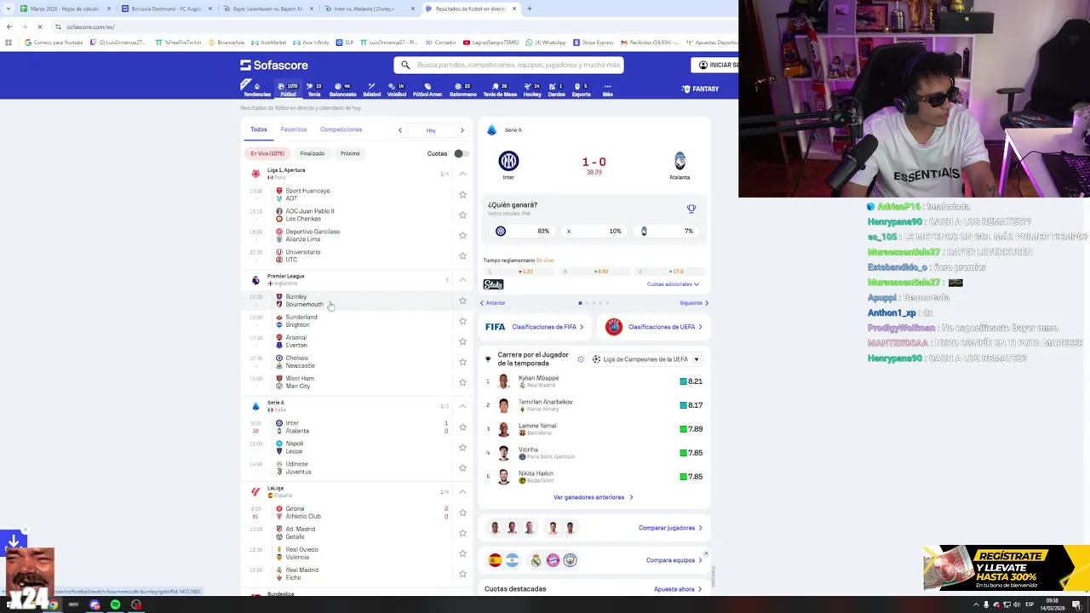
Task: Favorite the Sport Huancayo vs ADT match
Action: [462, 194]
